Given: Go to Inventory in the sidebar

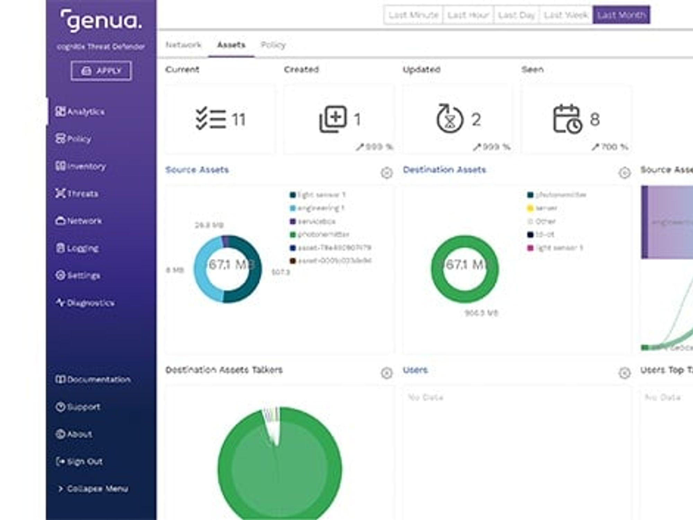Looking at the screenshot, I should [80, 166].
